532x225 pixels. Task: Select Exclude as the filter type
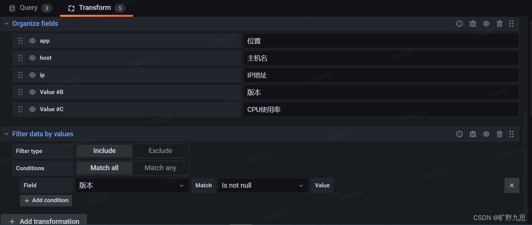pos(160,151)
